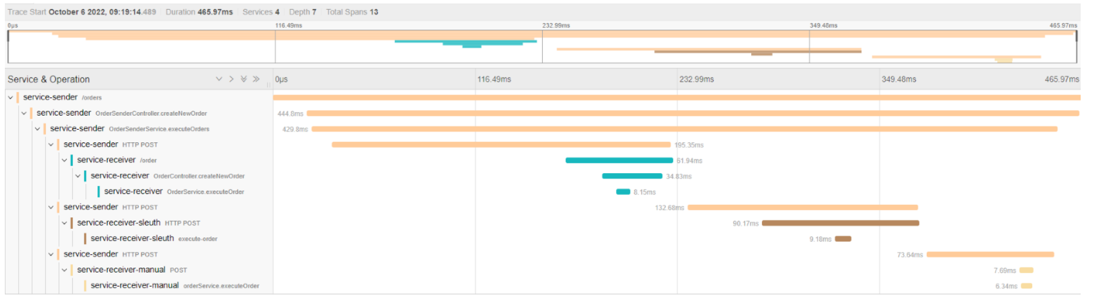Image resolution: width=1094 pixels, height=298 pixels.
Task: Click the single down-chevron expand-one-level icon in header
Action: click(x=219, y=79)
